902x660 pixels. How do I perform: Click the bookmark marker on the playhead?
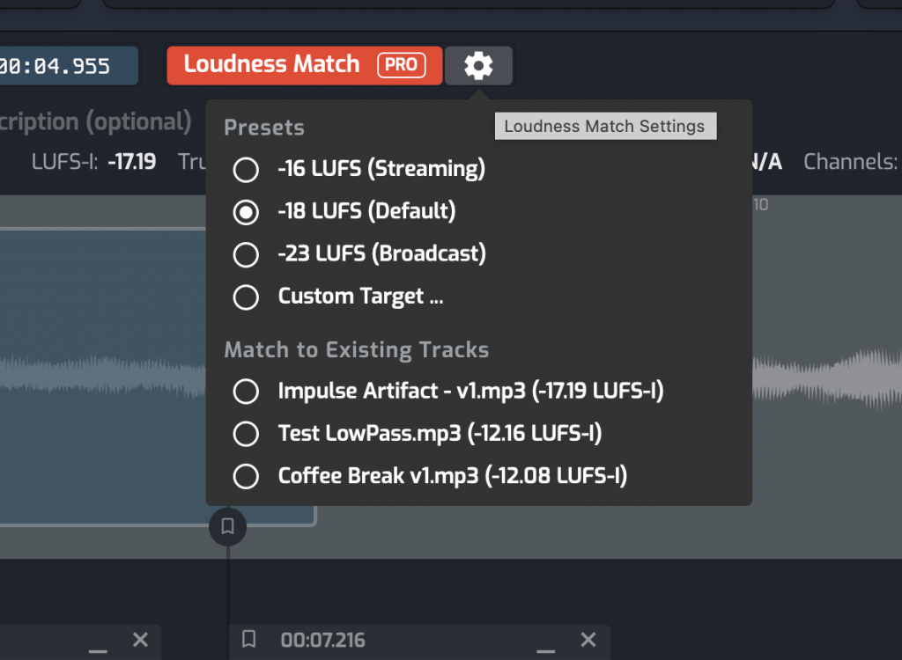pyautogui.click(x=227, y=526)
